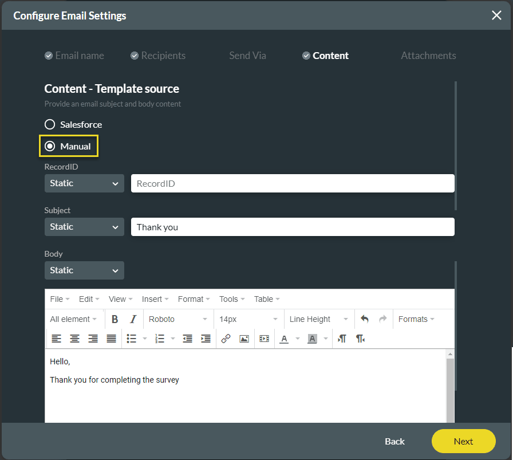513x460 pixels.
Task: Click the yellow Next button
Action: click(x=463, y=441)
